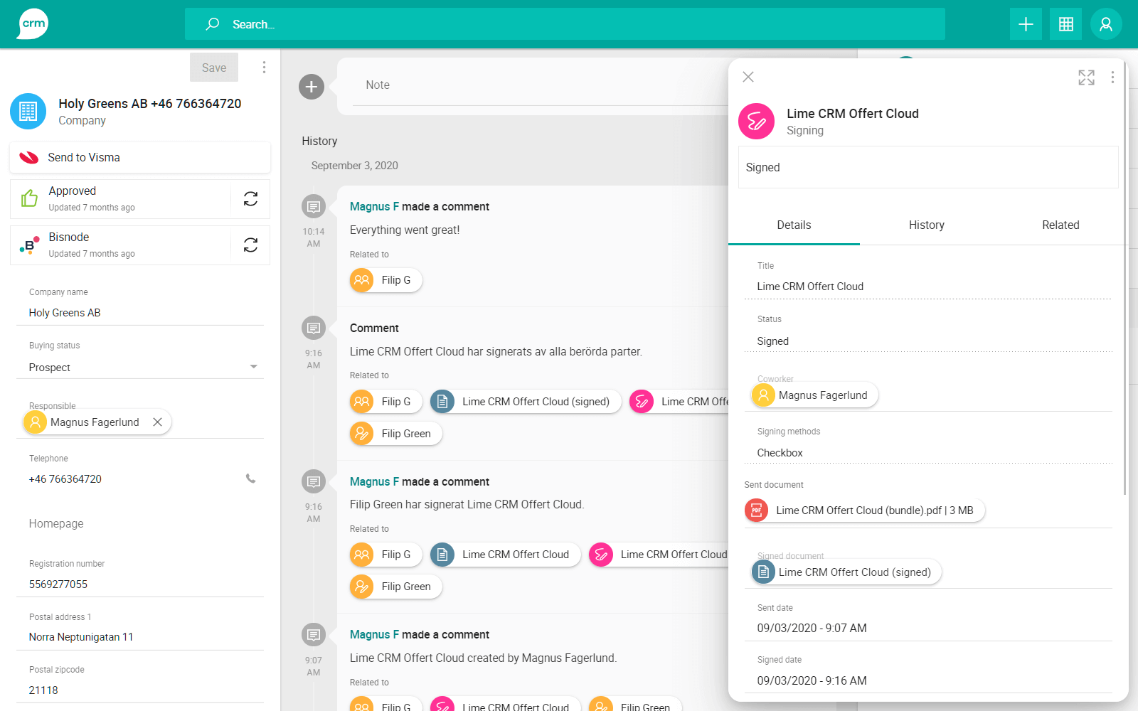This screenshot has width=1138, height=711.
Task: Click Send to Visma button
Action: tap(140, 158)
